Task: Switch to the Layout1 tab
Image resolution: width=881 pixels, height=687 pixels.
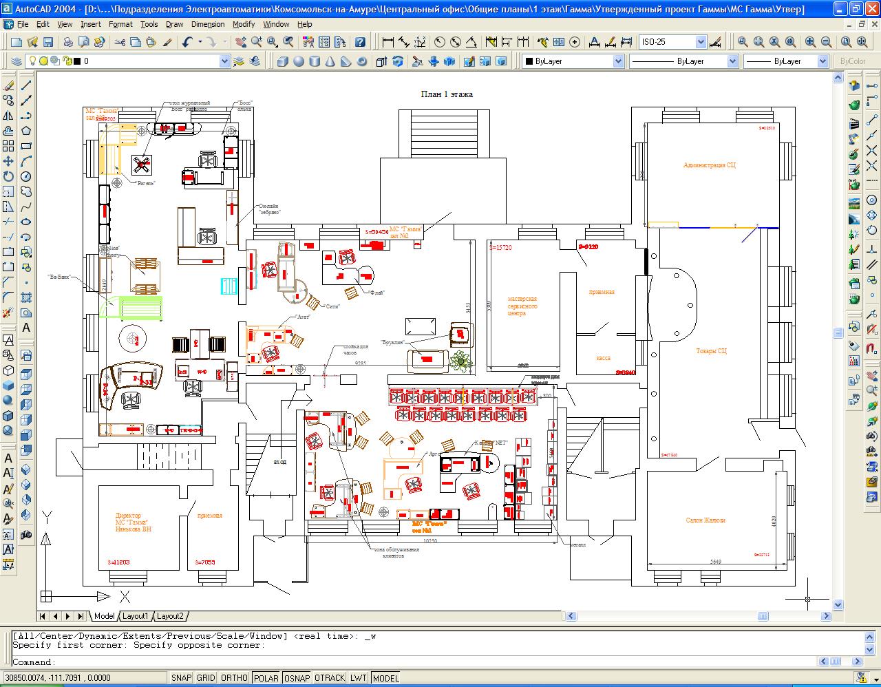Action: pos(136,616)
